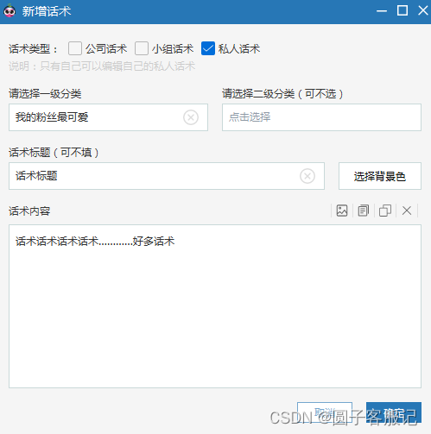Click the document text icon above content
This screenshot has height=434, width=431.
pyautogui.click(x=364, y=211)
